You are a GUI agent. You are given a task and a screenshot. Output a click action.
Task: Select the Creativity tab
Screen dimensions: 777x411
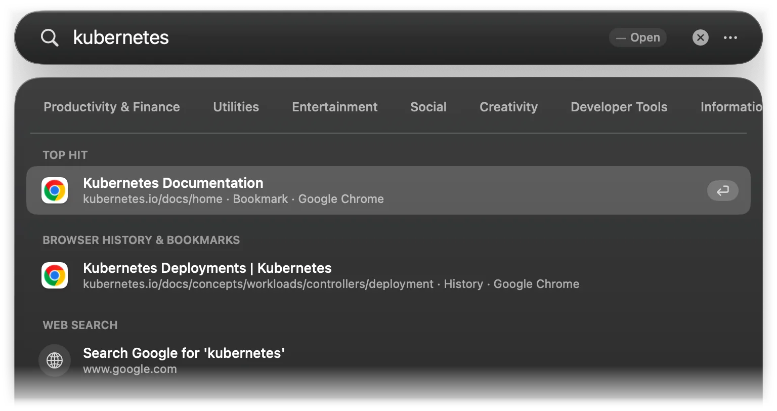[x=508, y=107]
